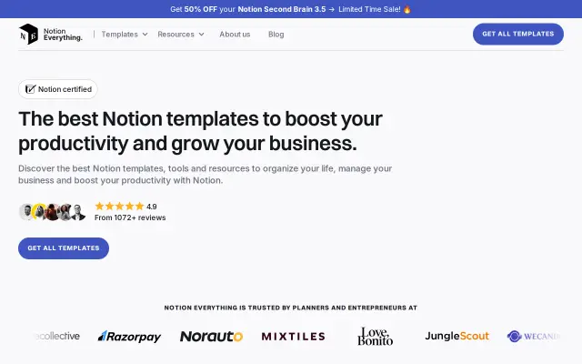
Task: Click the Mixtiles logo
Action: point(293,337)
